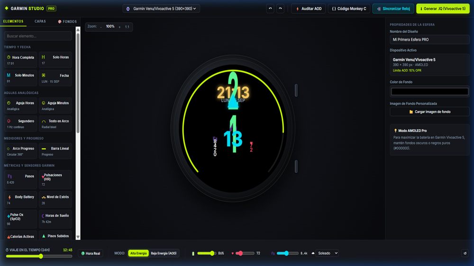Add the Barra Lineal progress bar
Image resolution: width=474 pixels, height=266 pixels.
55,151
